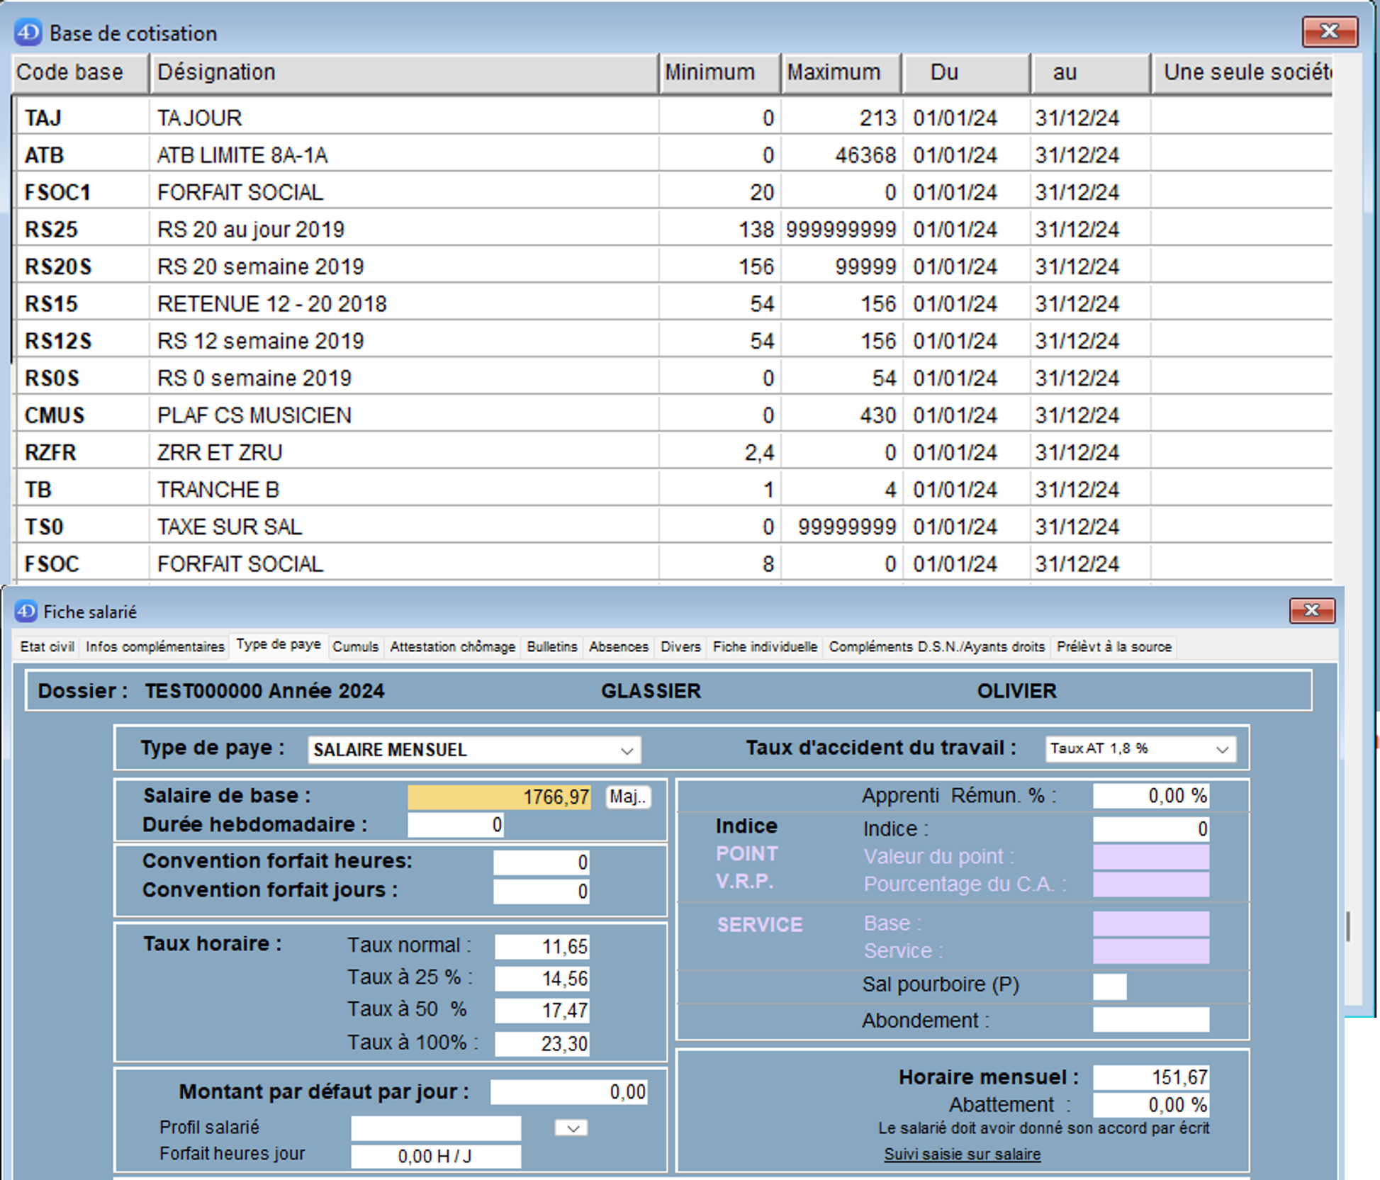This screenshot has height=1180, width=1380.
Task: Click the Abondement input field
Action: [x=1150, y=1020]
